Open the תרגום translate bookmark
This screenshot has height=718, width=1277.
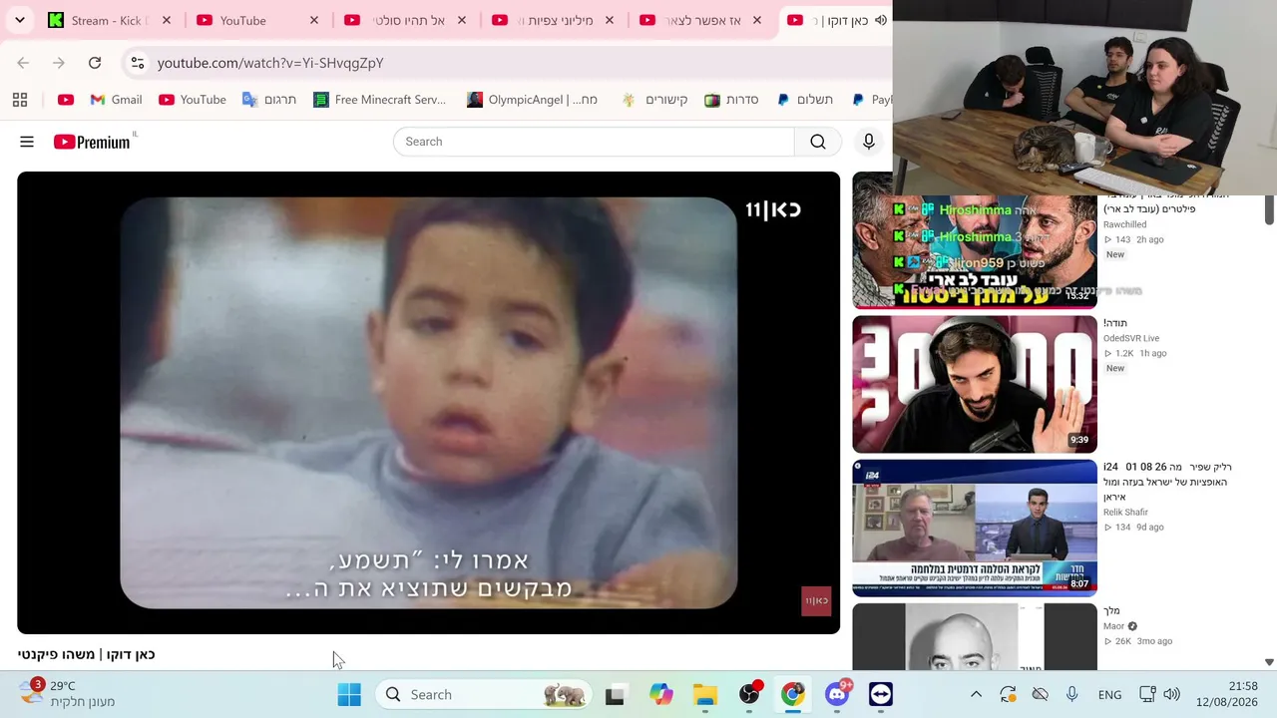(x=269, y=100)
